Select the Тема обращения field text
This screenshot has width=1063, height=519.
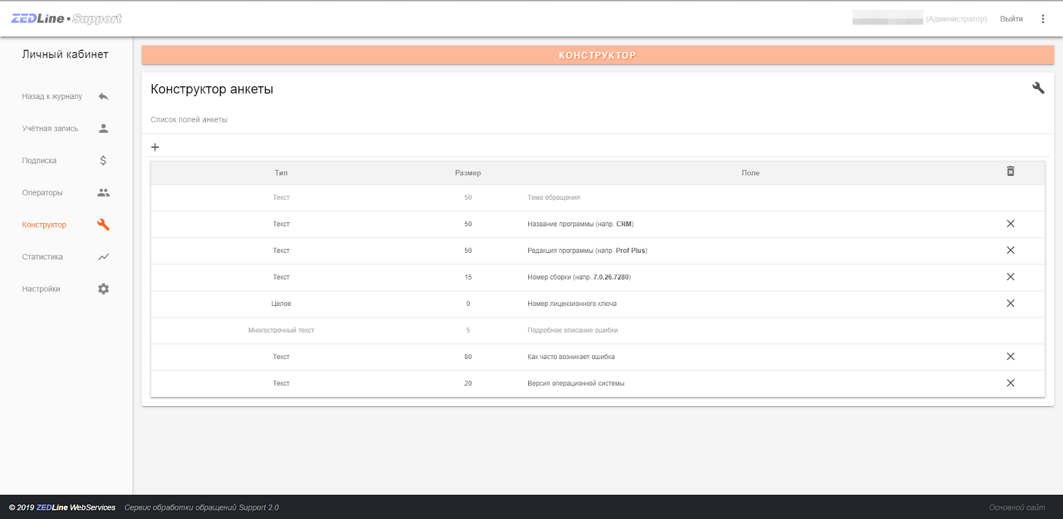(553, 198)
